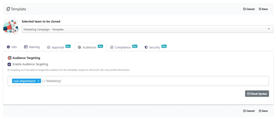Open the Security tab
Image resolution: width=276 pixels, height=119 pixels.
tap(156, 47)
